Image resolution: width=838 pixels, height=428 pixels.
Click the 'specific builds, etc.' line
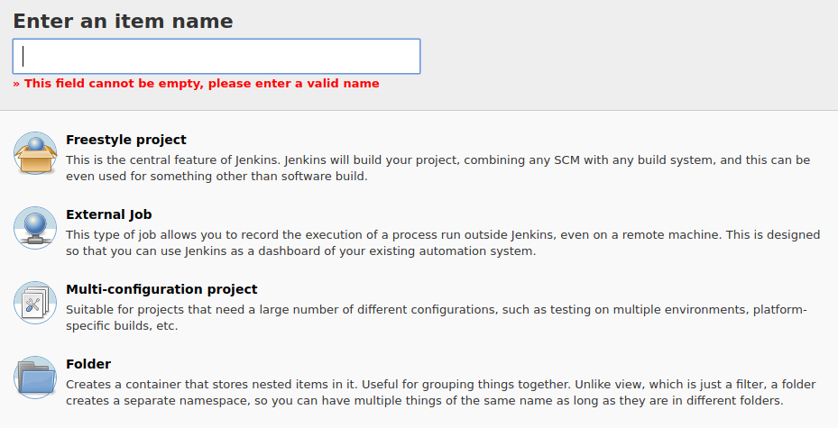coord(122,325)
